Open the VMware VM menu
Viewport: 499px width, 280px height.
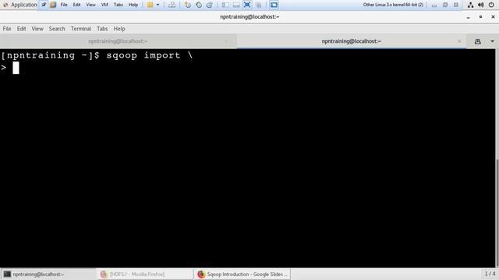[x=104, y=5]
